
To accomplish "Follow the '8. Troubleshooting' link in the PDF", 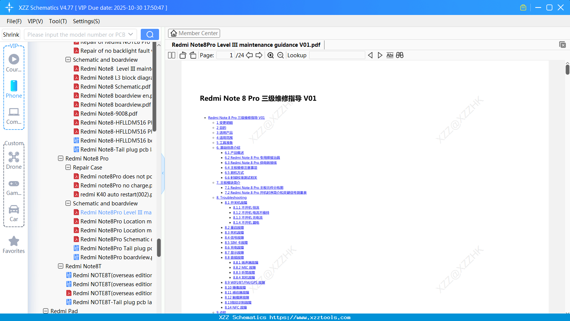I will pyautogui.click(x=231, y=198).
